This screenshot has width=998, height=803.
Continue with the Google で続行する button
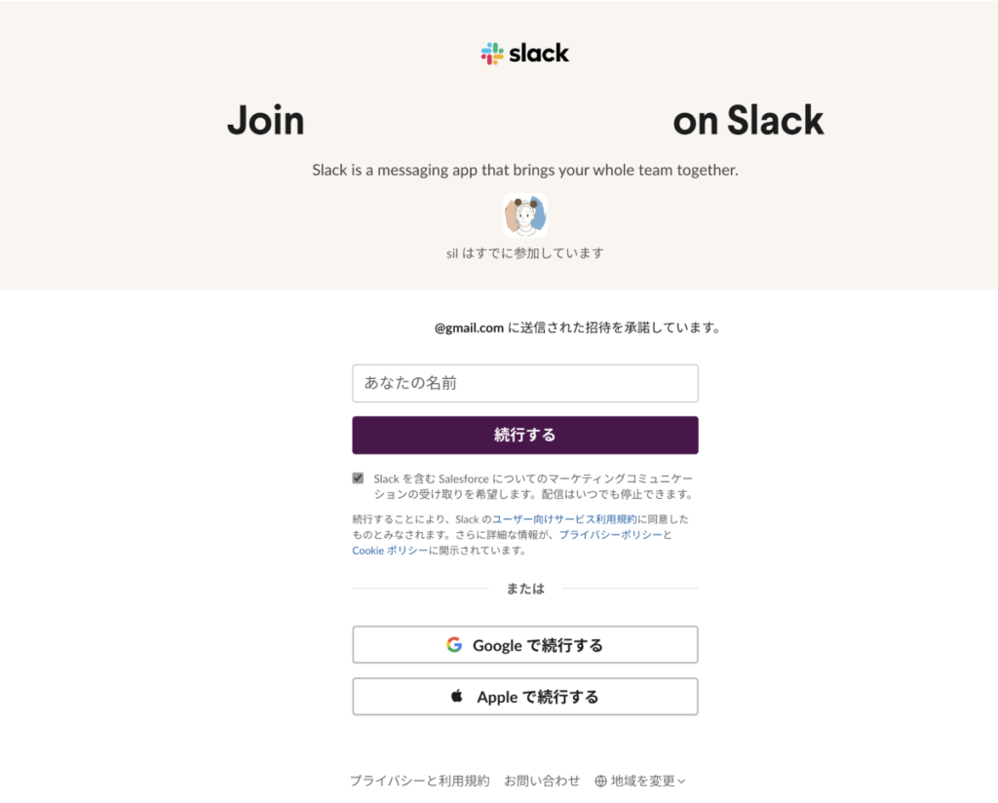524,644
